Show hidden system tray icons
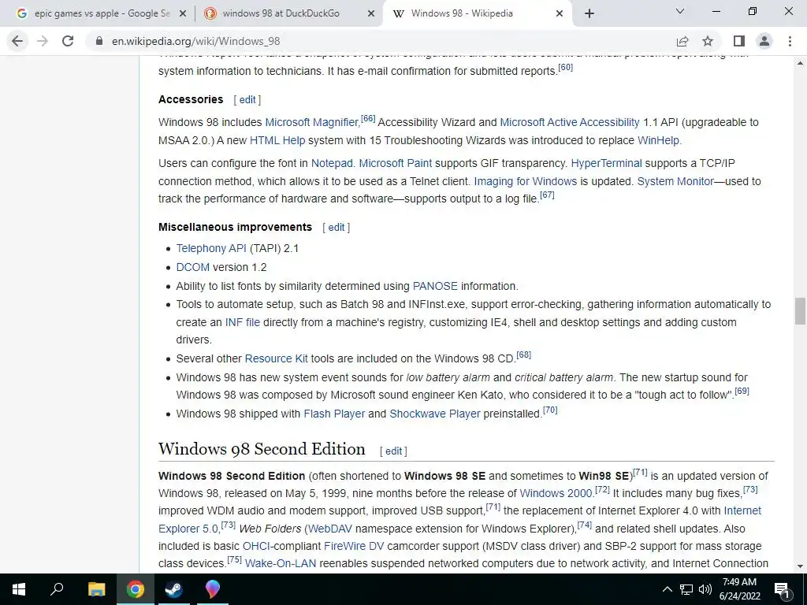The height and width of the screenshot is (605, 807). 667,589
